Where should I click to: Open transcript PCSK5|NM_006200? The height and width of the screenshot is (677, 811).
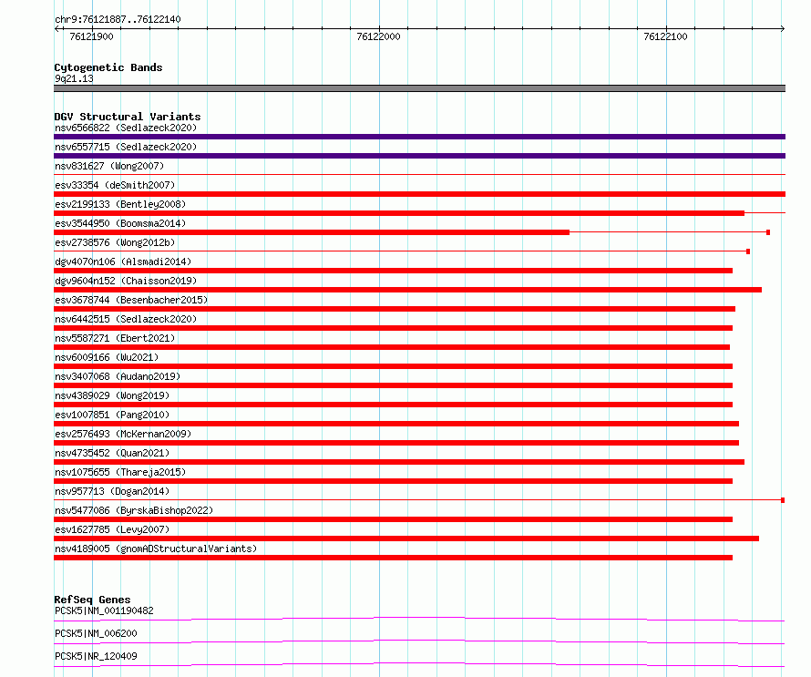click(96, 633)
